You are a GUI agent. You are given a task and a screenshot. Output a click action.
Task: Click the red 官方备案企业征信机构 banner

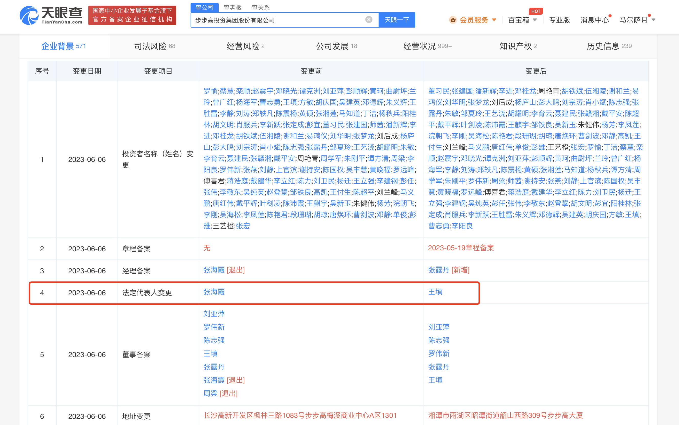coord(132,16)
